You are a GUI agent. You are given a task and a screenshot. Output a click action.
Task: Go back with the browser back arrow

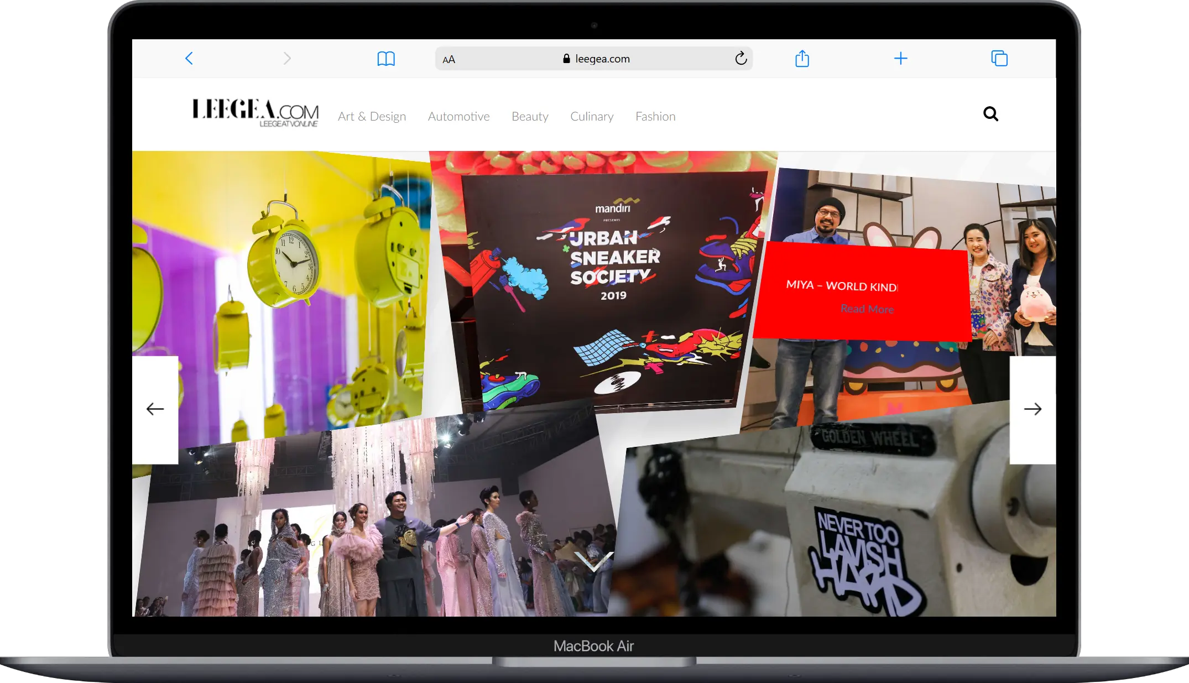click(189, 59)
